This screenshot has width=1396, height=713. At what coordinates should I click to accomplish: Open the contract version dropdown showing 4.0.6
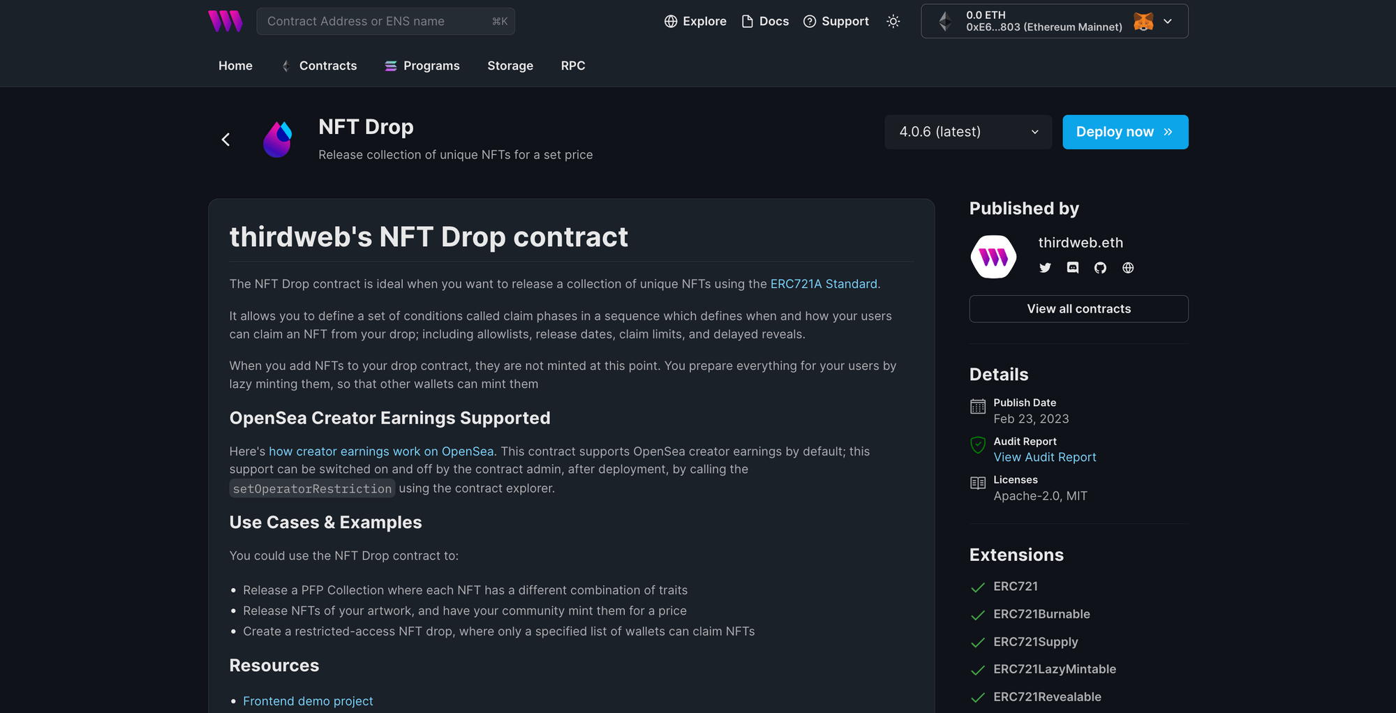tap(967, 132)
